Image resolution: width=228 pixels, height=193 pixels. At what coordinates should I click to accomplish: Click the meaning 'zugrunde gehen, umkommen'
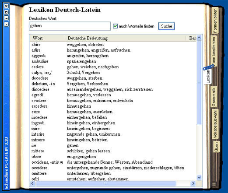(x=93, y=134)
